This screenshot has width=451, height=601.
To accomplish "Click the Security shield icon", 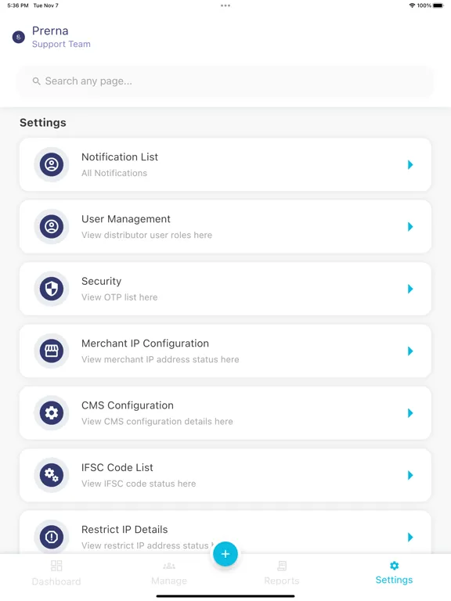I will click(x=52, y=289).
